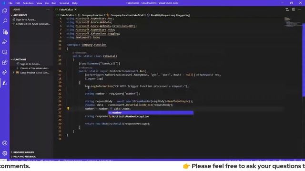Split the editor to the right
Image resolution: width=305 pixels, height=171 pixels.
pos(294,9)
